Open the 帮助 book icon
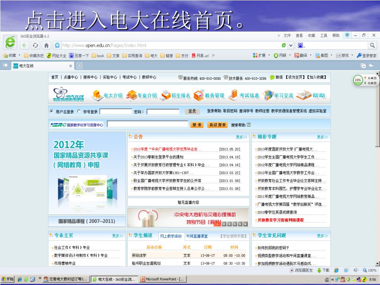The height and width of the screenshot is (285, 380). 304,95
